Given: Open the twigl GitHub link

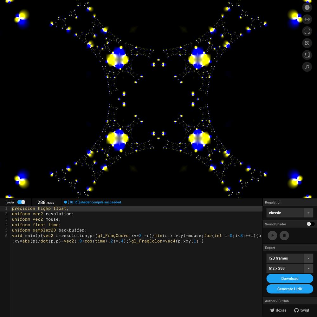Looking at the screenshot, I should point(301,310).
